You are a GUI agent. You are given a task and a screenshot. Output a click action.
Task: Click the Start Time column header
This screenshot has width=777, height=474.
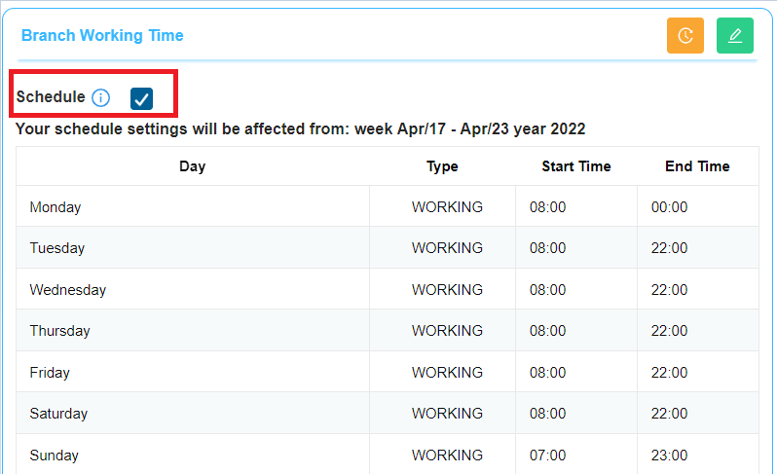click(575, 166)
